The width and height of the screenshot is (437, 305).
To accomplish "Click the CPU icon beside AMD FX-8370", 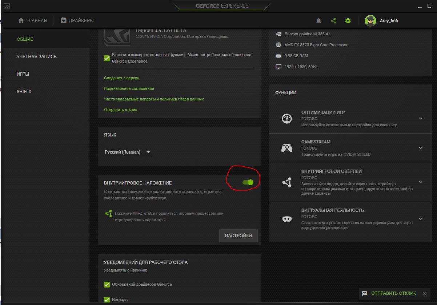I will tap(278, 45).
